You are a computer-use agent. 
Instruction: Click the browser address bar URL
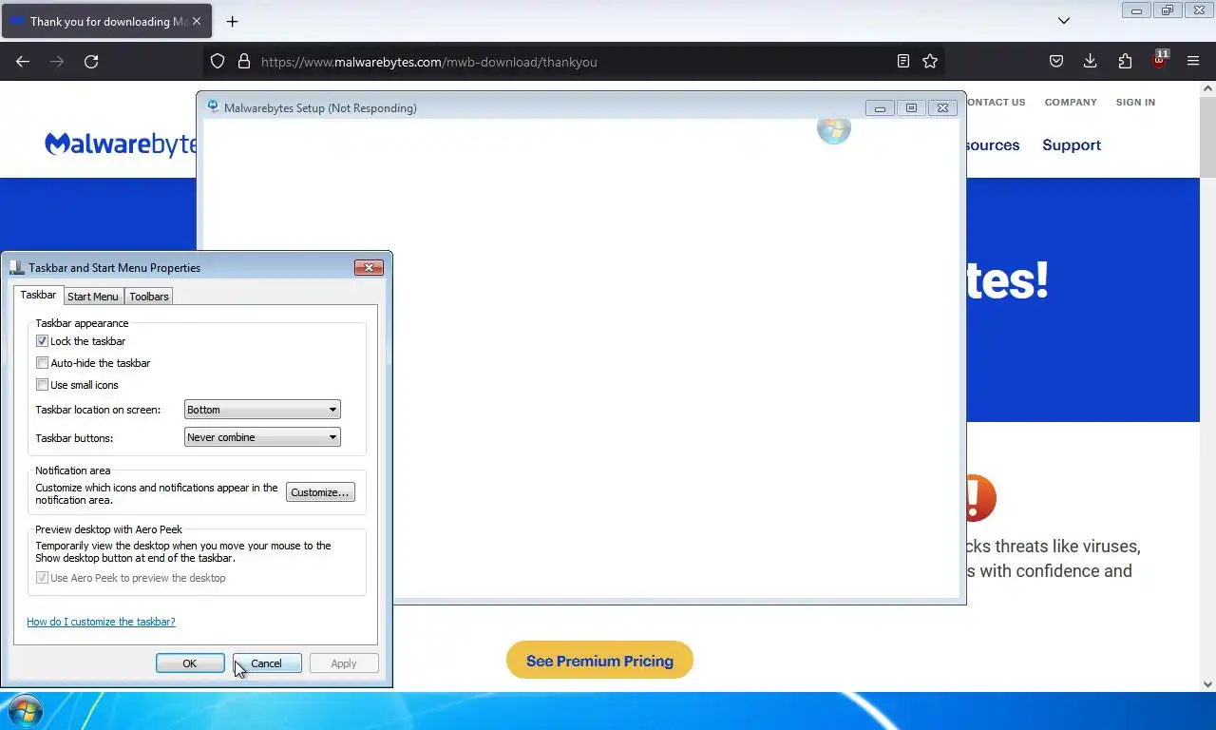(429, 62)
